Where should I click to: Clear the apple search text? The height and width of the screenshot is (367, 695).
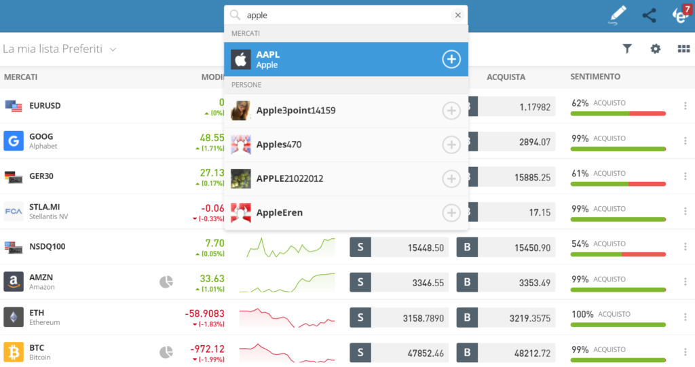[x=457, y=15]
